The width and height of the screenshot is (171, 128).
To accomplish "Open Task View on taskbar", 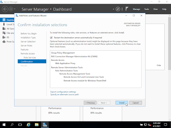I will click(x=20, y=125).
